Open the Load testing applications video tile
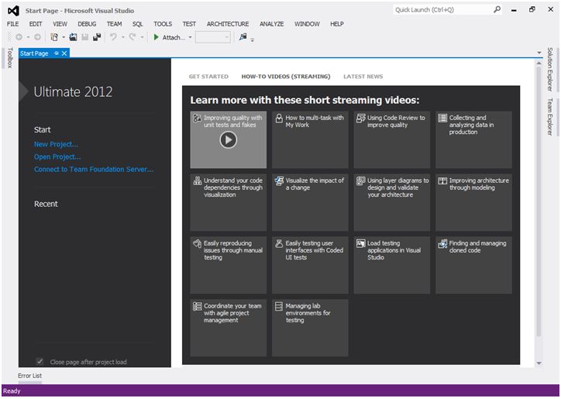The image size is (561, 399). click(x=392, y=264)
